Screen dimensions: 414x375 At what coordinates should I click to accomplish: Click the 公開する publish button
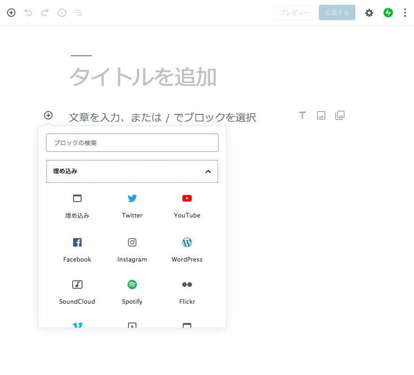pos(337,12)
